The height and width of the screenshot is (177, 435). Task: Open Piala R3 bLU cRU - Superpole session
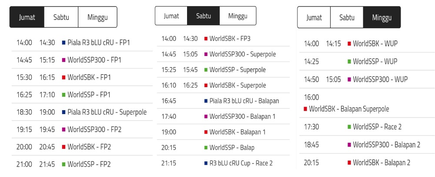pos(107,112)
